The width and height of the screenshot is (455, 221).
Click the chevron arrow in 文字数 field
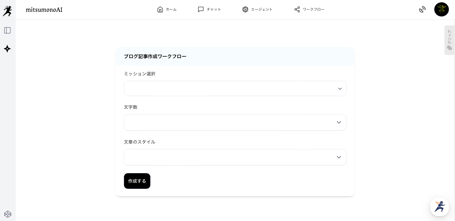[339, 123]
